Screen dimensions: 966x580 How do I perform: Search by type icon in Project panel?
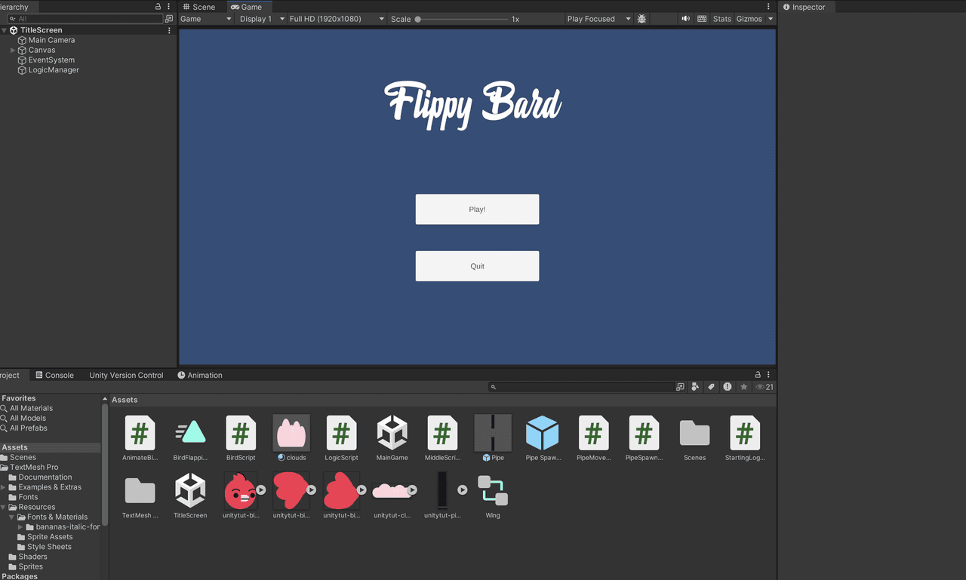[x=695, y=387]
